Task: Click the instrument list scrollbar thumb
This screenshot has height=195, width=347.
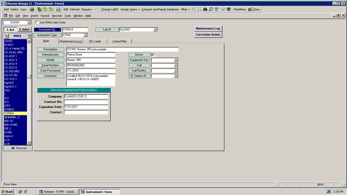Action: 29,76
